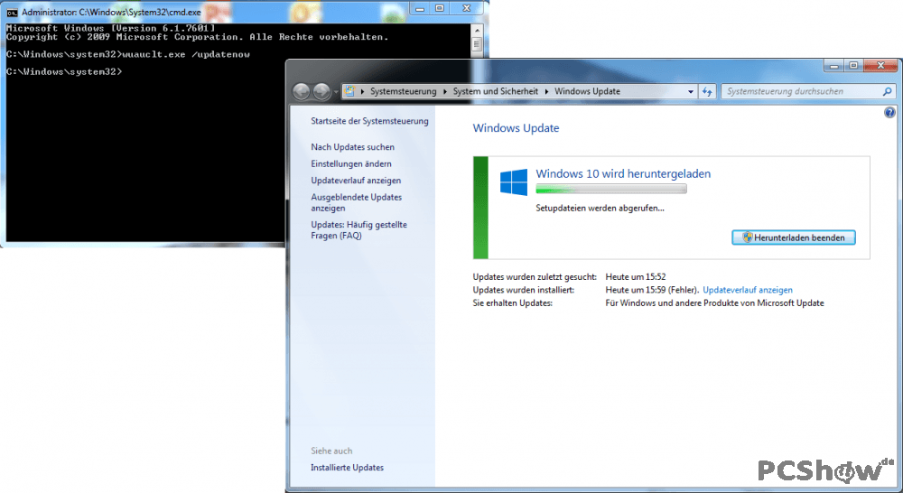Select the Windows Update breadcrumb

click(x=588, y=91)
